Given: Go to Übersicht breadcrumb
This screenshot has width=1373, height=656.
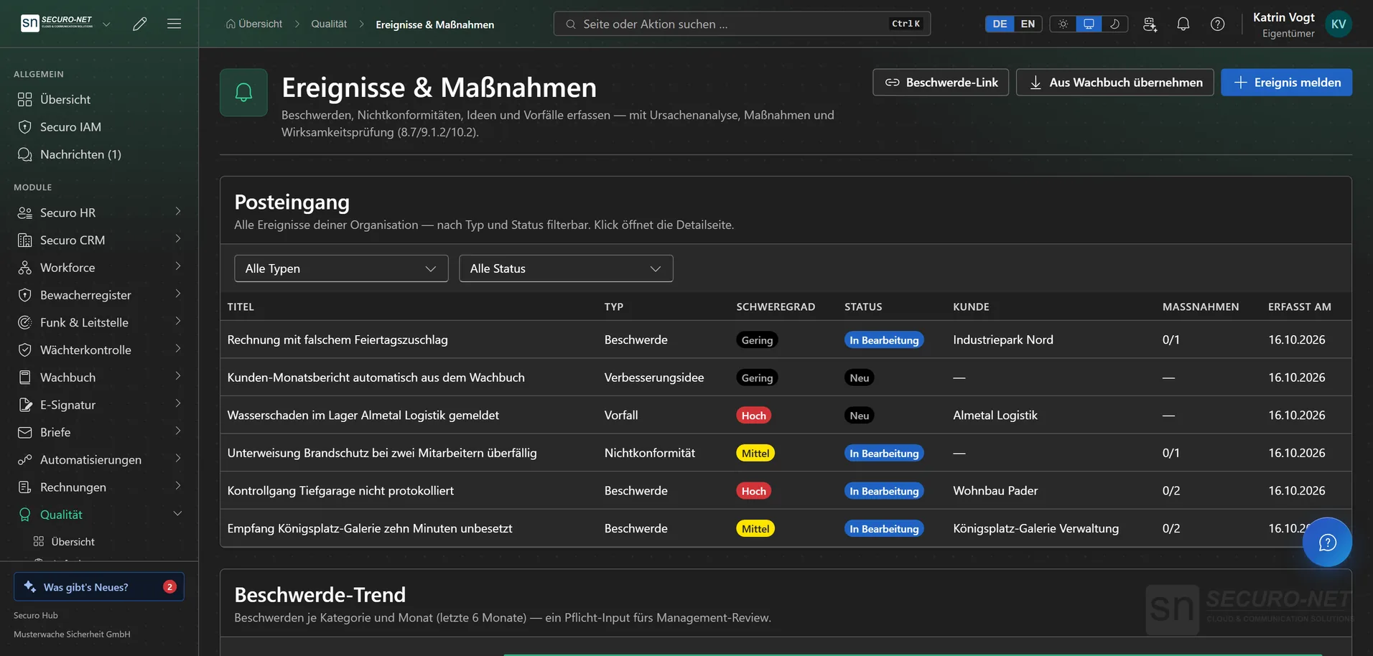Looking at the screenshot, I should pos(254,24).
